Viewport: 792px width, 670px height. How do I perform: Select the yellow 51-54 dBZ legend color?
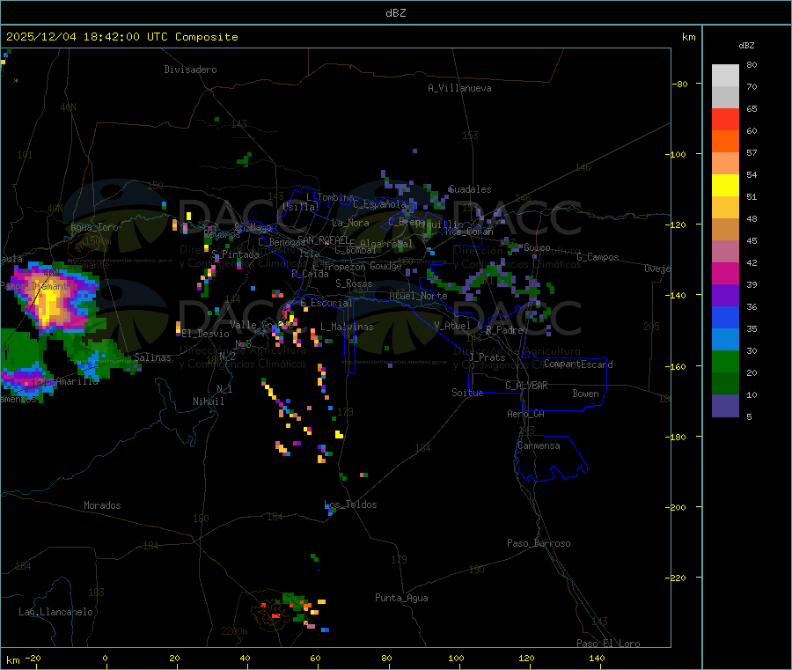tap(725, 186)
